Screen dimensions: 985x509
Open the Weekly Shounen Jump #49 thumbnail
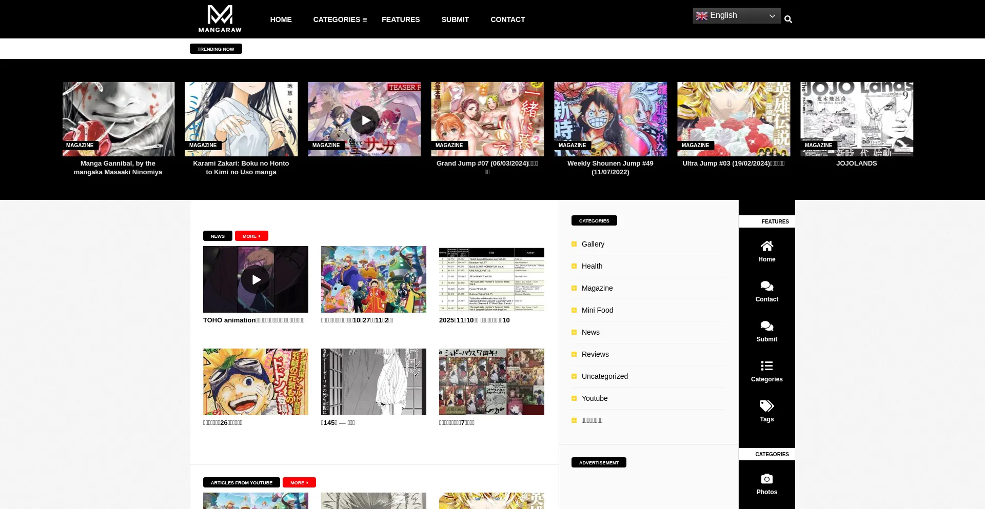(610, 119)
